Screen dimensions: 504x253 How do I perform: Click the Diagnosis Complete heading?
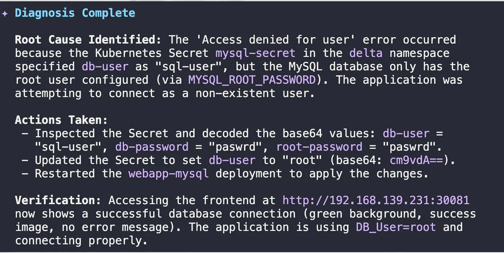pyautogui.click(x=75, y=13)
